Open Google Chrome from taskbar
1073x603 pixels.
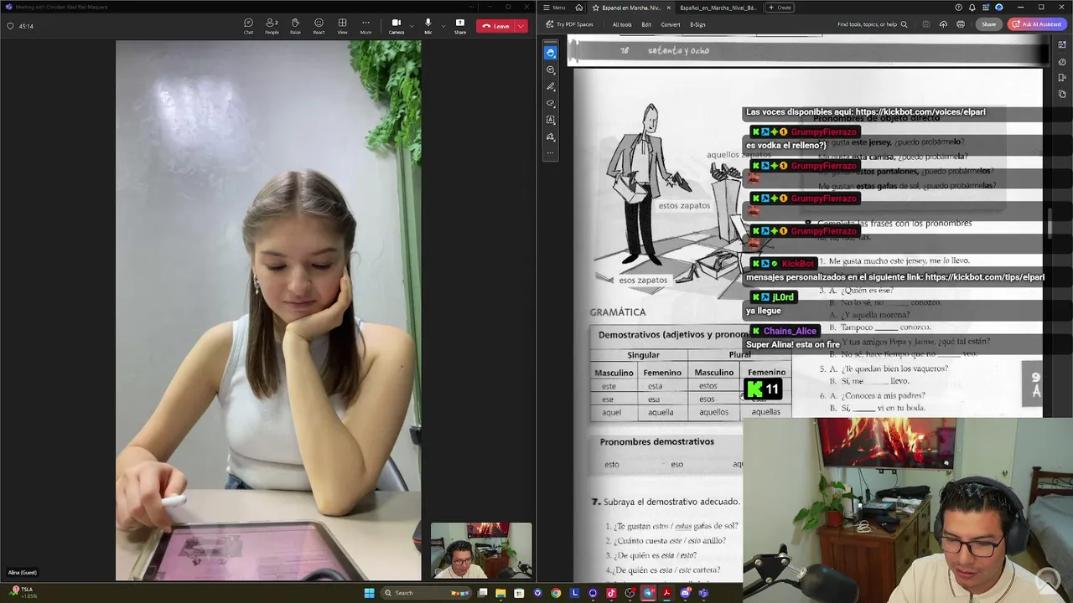[x=556, y=593]
